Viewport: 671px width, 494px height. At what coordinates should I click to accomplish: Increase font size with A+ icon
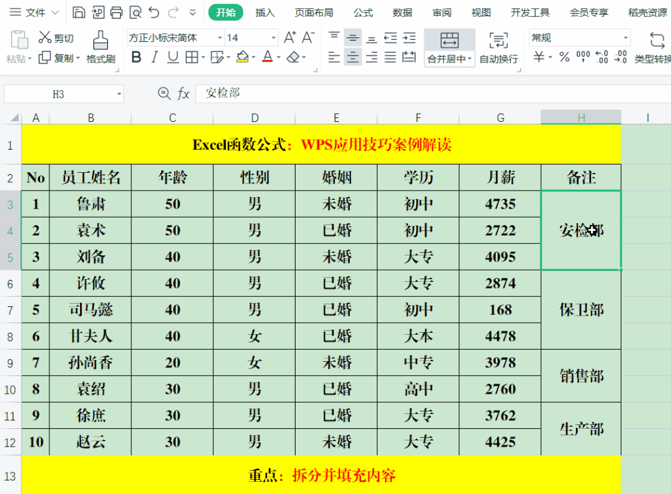tap(289, 37)
